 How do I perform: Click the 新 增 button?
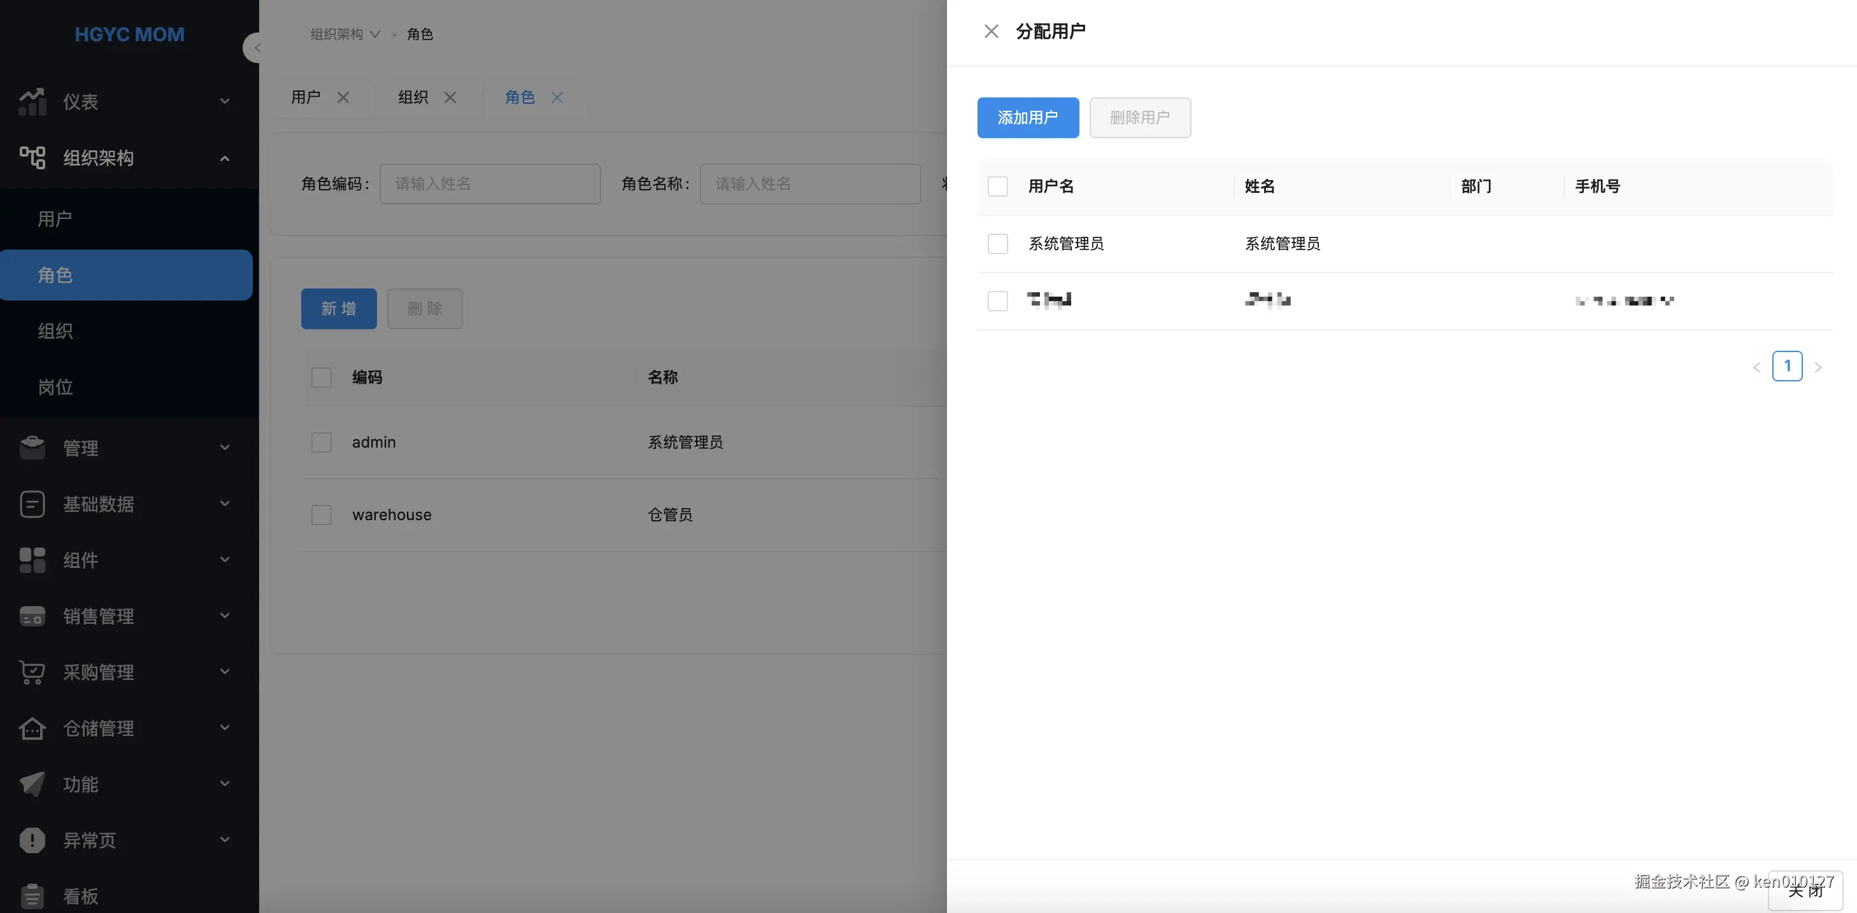click(x=339, y=308)
